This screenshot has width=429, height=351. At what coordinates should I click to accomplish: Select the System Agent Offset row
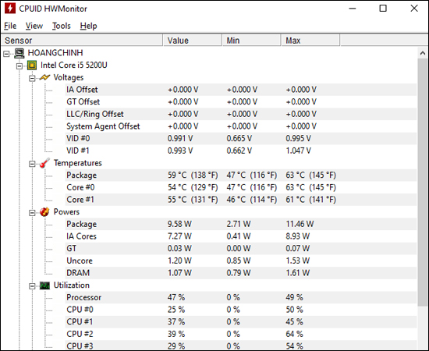(x=241, y=126)
